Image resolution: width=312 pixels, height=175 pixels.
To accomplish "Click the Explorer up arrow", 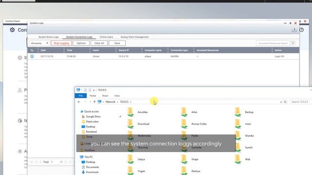I will click(x=94, y=102).
